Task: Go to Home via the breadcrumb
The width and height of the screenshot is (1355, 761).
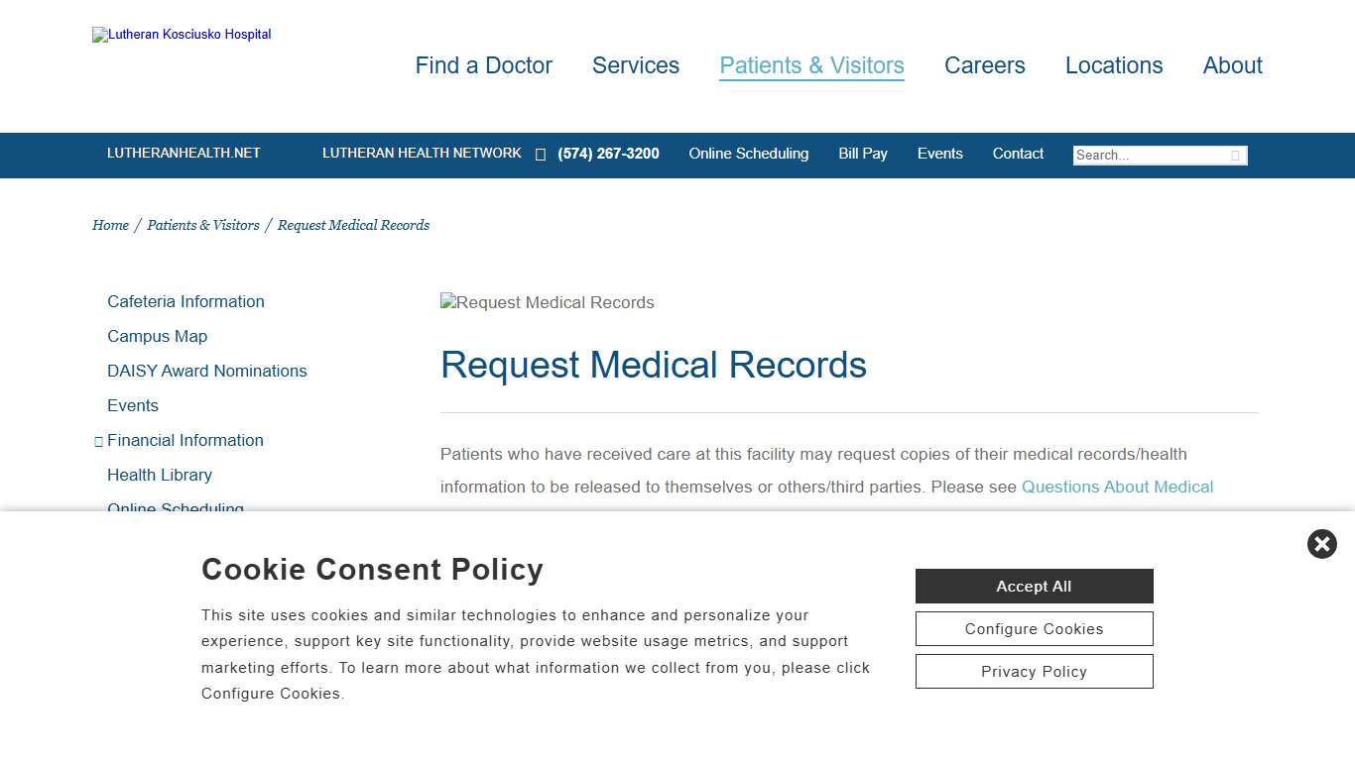Action: 110,225
